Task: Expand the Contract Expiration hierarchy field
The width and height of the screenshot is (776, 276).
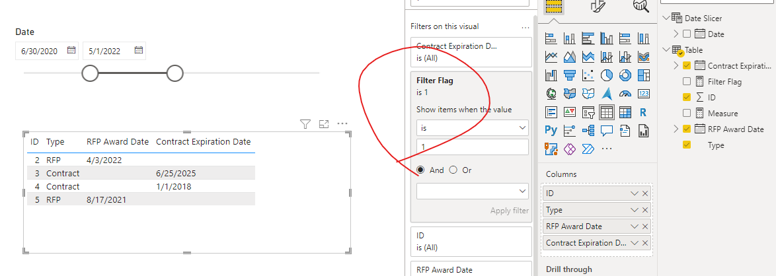Action: pos(676,66)
